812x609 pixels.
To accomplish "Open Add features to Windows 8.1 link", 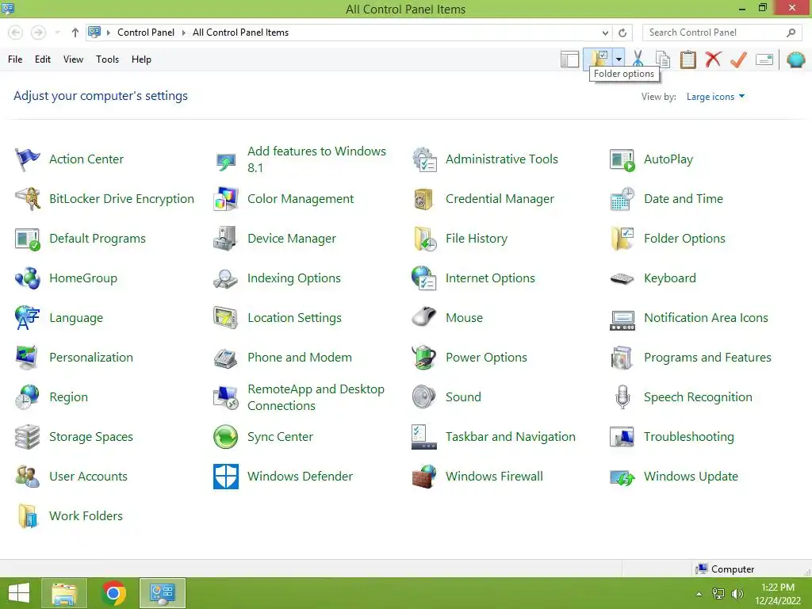I will coord(316,159).
